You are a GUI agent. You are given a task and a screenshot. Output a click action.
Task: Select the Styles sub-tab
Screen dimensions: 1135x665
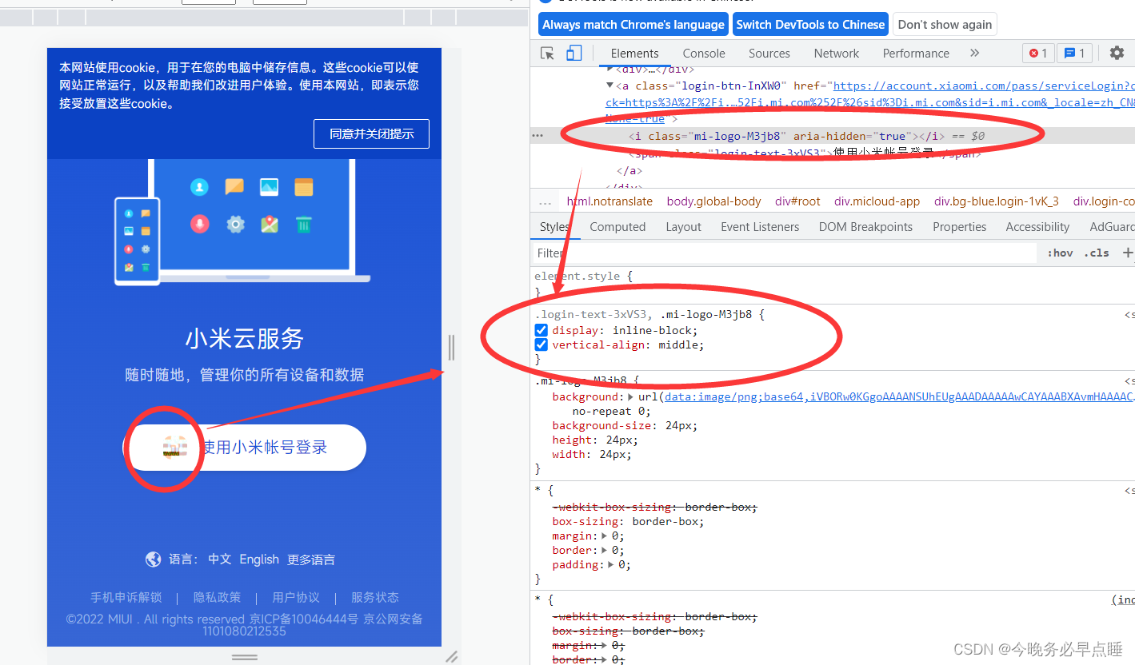point(554,227)
